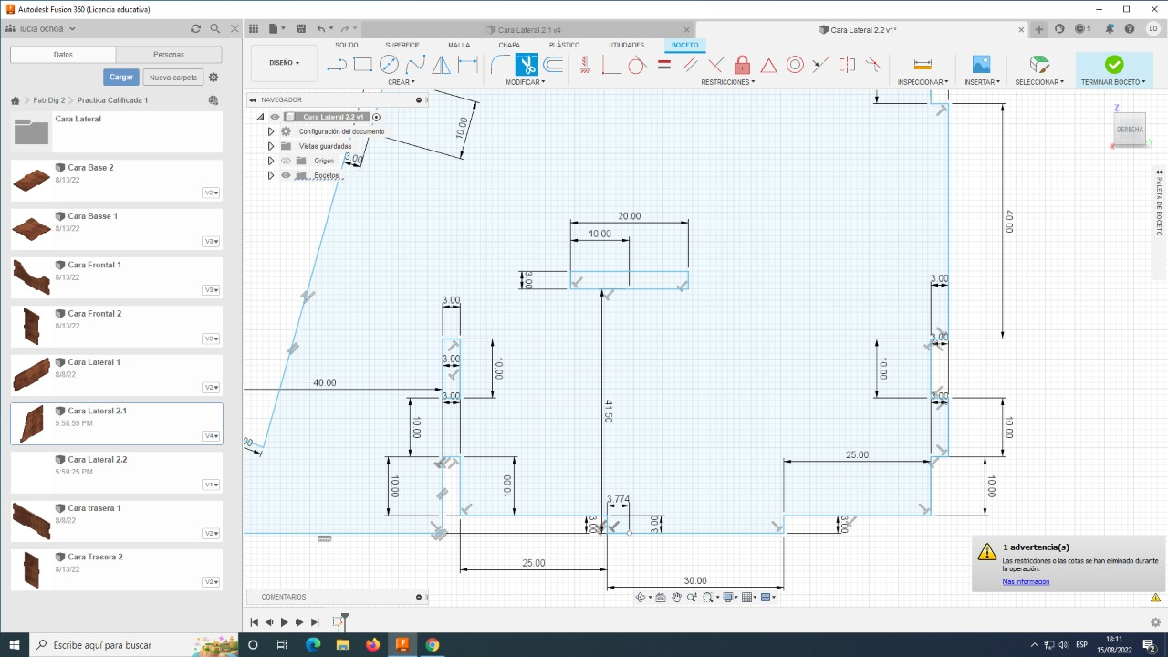Viewport: 1168px width, 657px height.
Task: Select the Line sketch tool
Action: coord(337,65)
